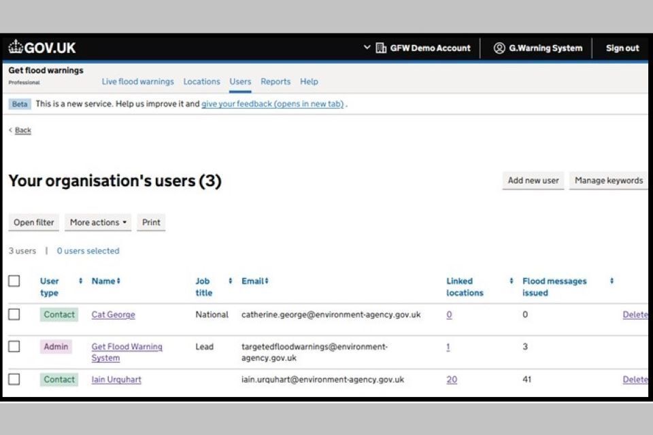
Task: Expand the More actions dropdown
Action: tap(98, 223)
